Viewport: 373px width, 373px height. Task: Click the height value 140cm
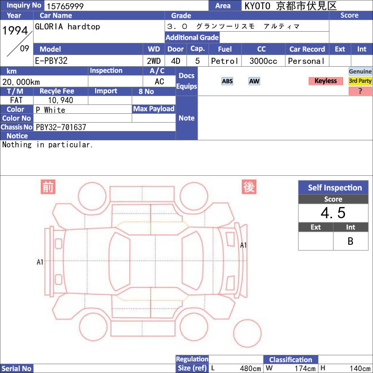[x=359, y=368]
